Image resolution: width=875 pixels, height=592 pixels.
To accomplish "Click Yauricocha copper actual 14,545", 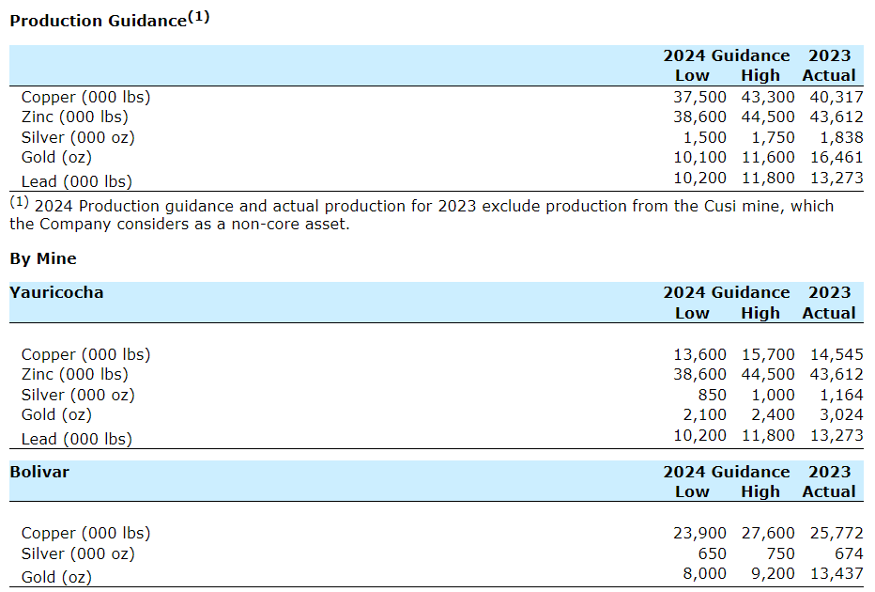I will [837, 354].
